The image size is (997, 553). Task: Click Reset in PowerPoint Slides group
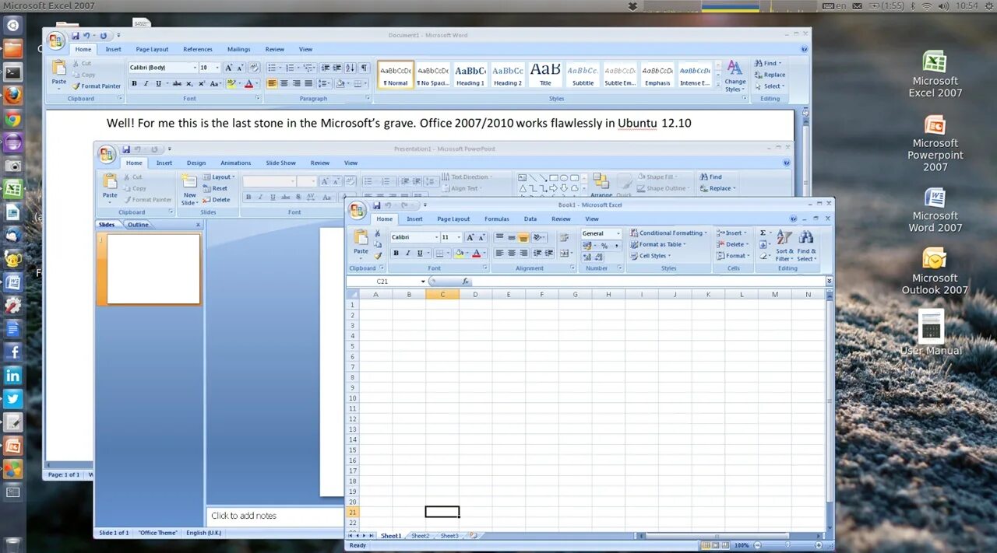pyautogui.click(x=214, y=188)
